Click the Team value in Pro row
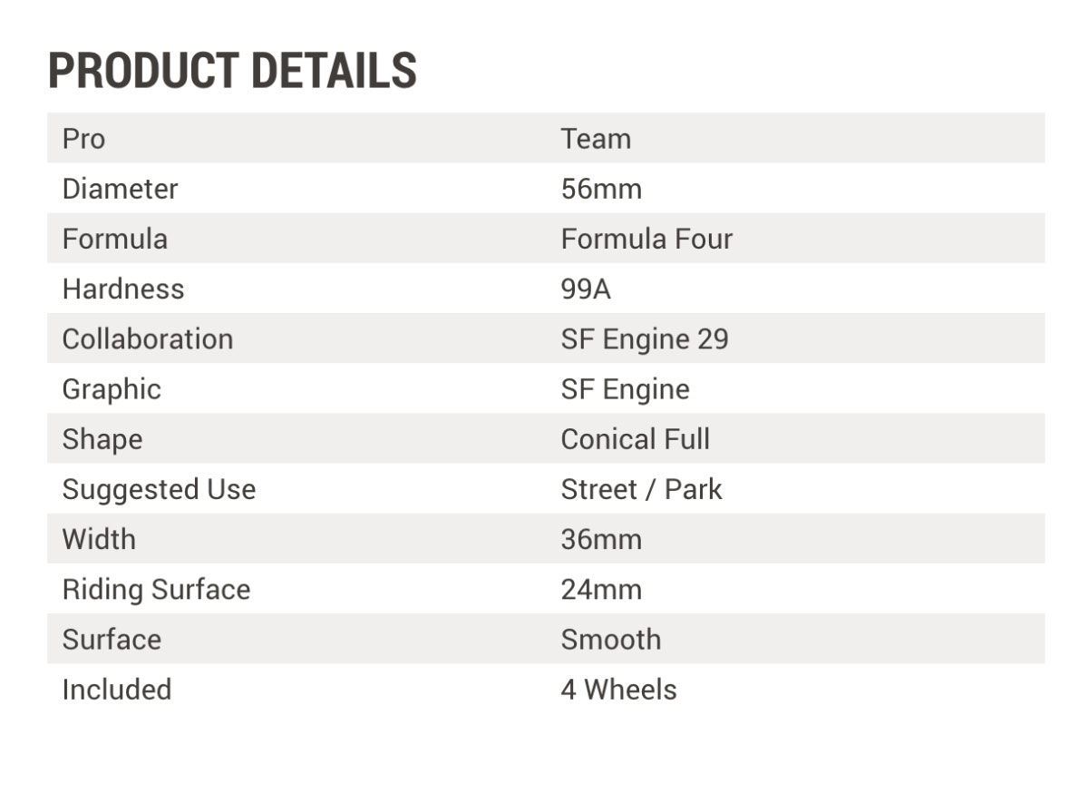 click(596, 139)
